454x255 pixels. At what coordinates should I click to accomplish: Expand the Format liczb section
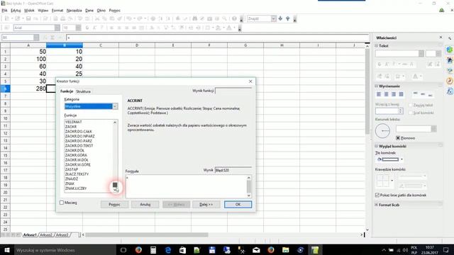point(377,205)
